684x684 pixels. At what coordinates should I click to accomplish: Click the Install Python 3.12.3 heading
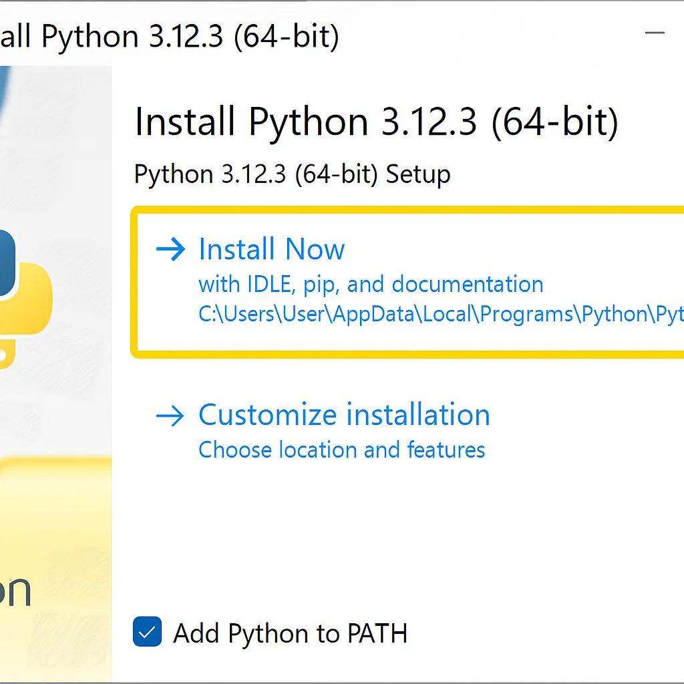coord(376,122)
